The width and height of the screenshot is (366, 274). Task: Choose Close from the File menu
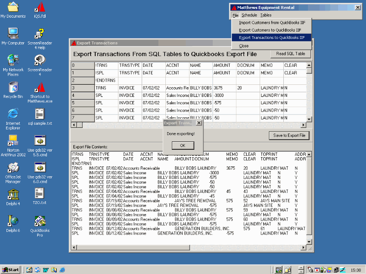coord(272,46)
